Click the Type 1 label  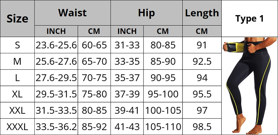click(250, 19)
